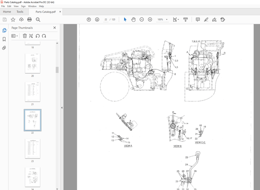The image size is (260, 190).
Task: Open the zoom level 100% dropdown
Action: click(x=162, y=19)
